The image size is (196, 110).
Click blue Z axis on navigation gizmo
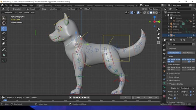click(154, 17)
